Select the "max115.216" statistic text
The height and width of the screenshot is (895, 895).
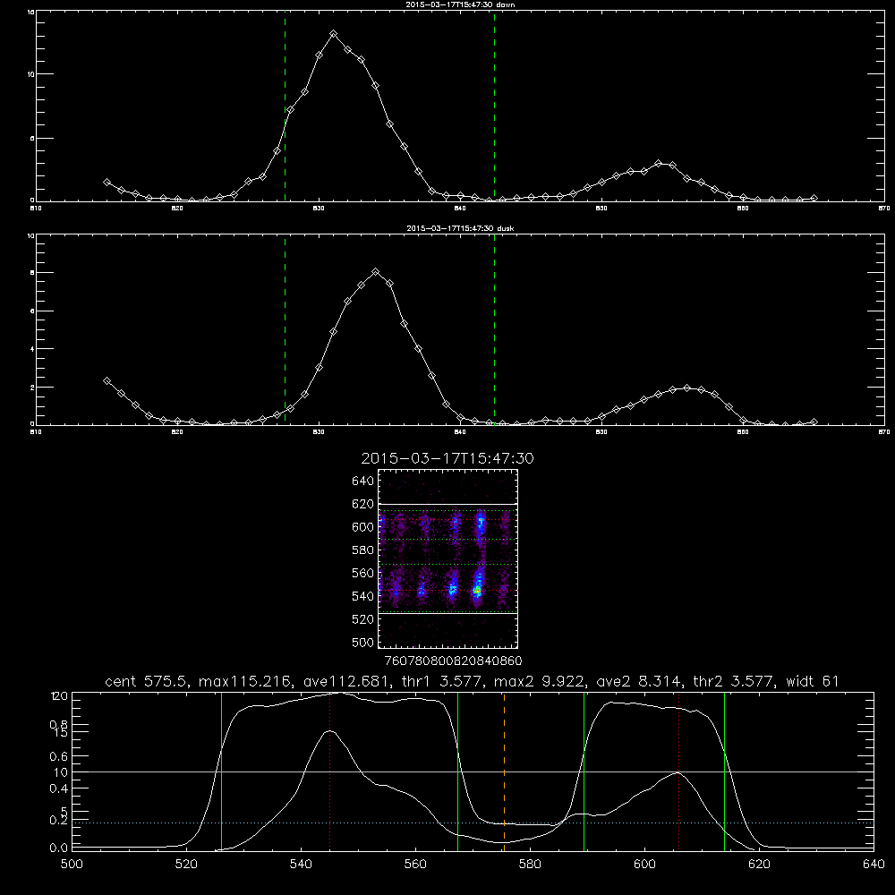click(246, 681)
